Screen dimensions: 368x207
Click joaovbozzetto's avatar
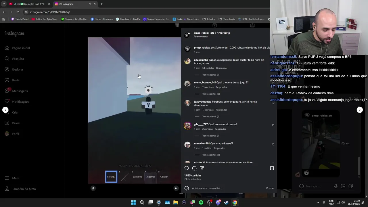187,103
